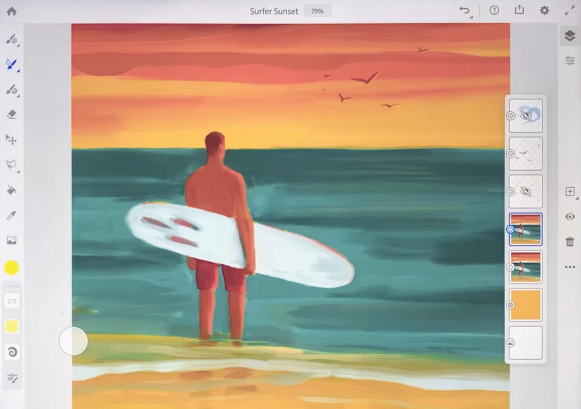Open the brush settings sliders
581x409 pixels.
pos(12,378)
